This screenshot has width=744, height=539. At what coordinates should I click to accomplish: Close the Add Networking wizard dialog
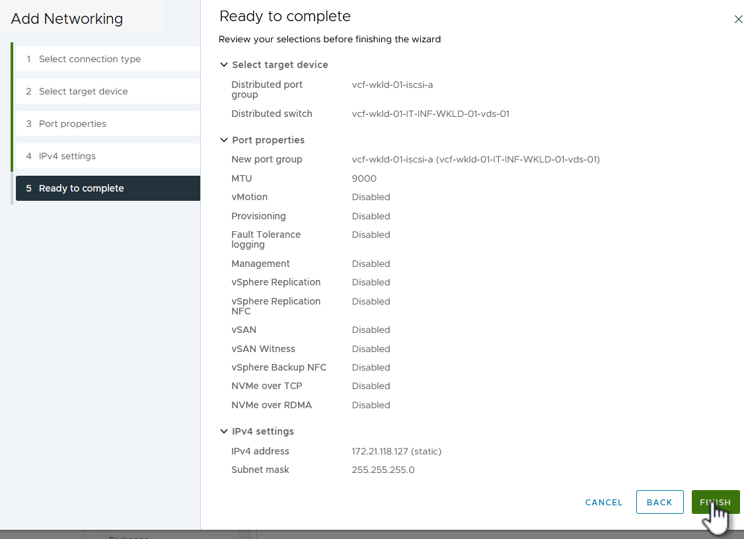[x=738, y=20]
